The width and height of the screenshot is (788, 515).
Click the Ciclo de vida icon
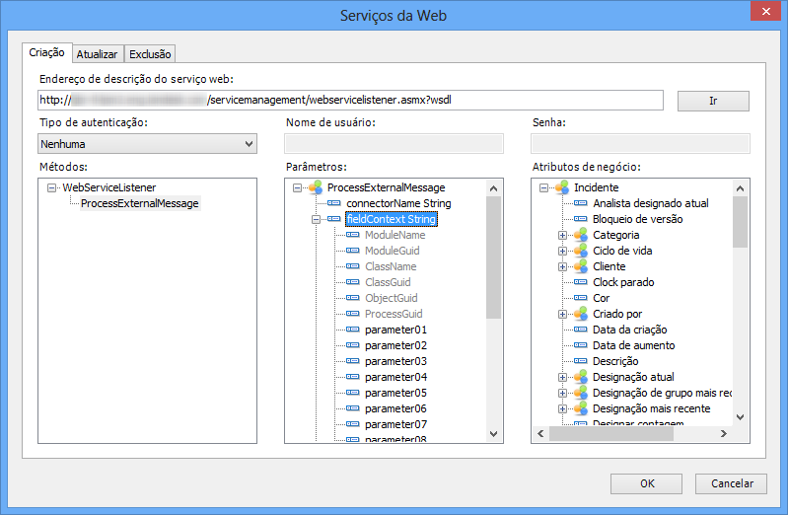(580, 251)
